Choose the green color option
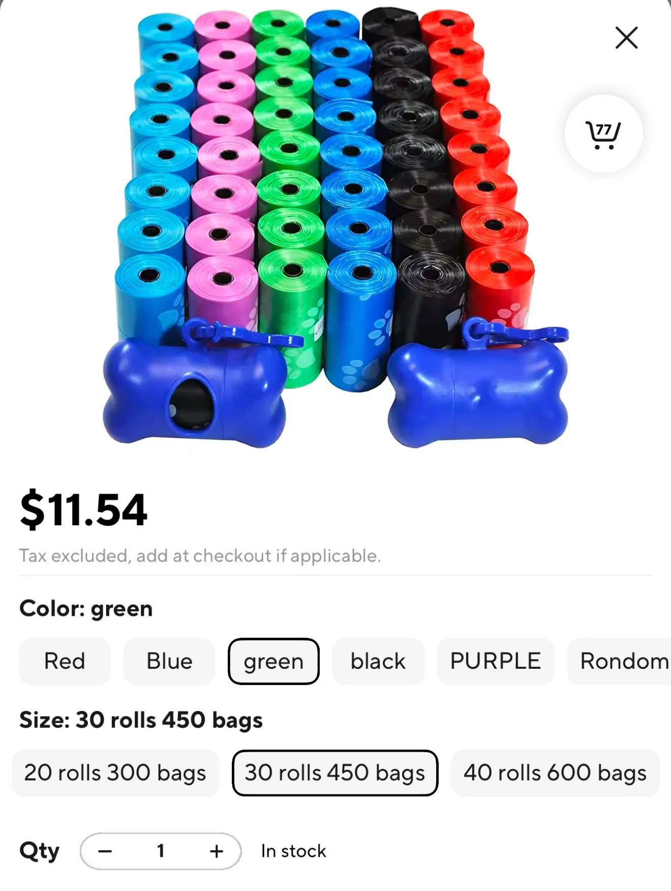 click(273, 661)
